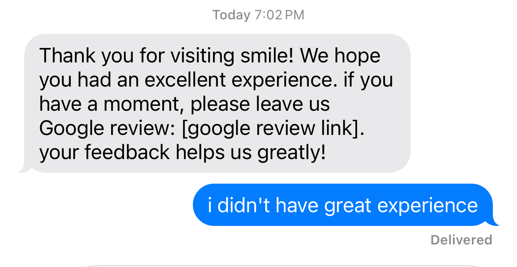Click please leave us in the gray bubble
517x267 pixels.
[260, 104]
